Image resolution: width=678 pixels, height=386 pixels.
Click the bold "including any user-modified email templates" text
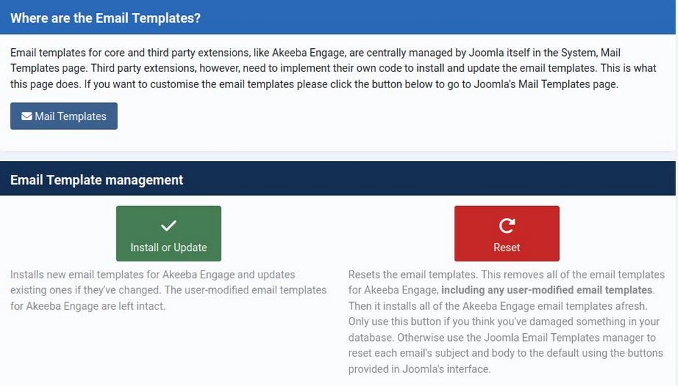[546, 290]
